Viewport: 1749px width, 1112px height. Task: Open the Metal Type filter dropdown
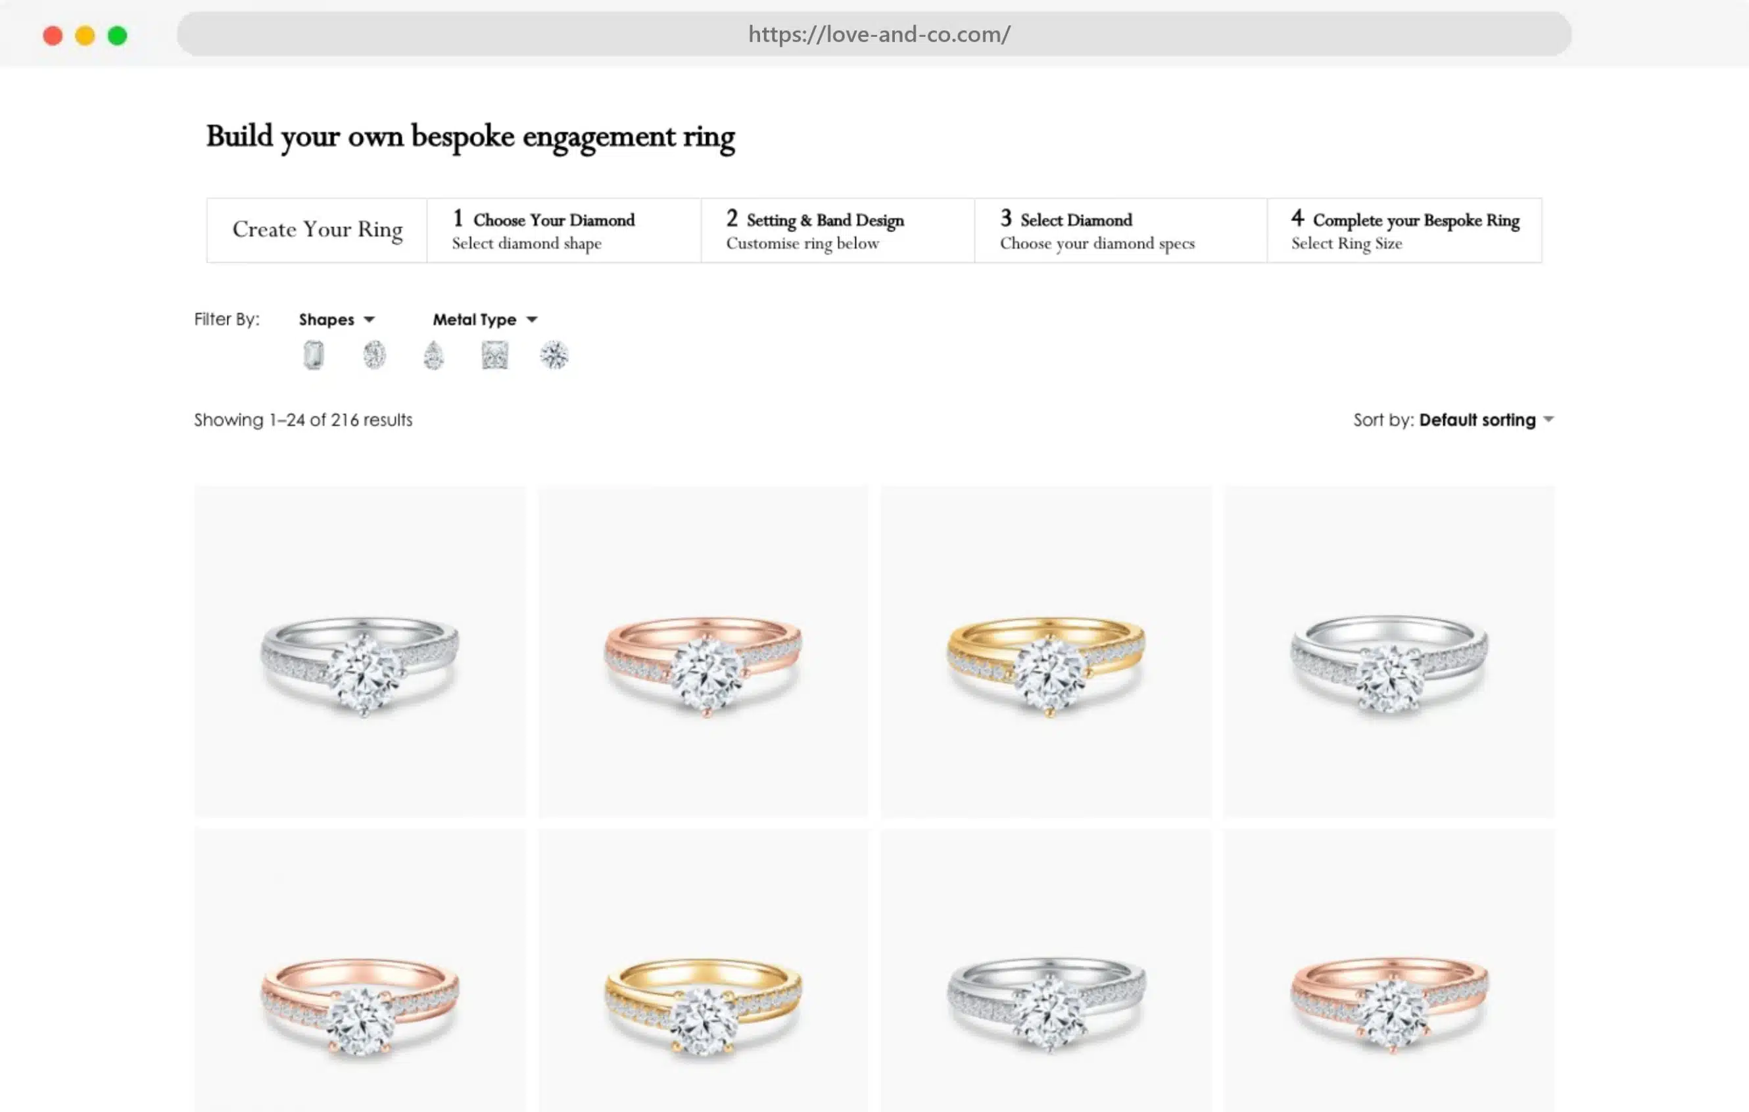485,320
